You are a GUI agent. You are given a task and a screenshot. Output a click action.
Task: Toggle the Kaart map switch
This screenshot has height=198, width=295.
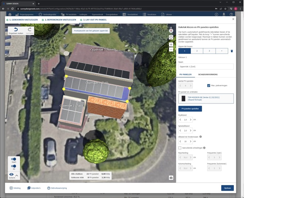point(14,159)
